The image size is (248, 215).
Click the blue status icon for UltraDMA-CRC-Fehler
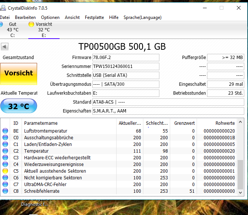(x=5, y=184)
